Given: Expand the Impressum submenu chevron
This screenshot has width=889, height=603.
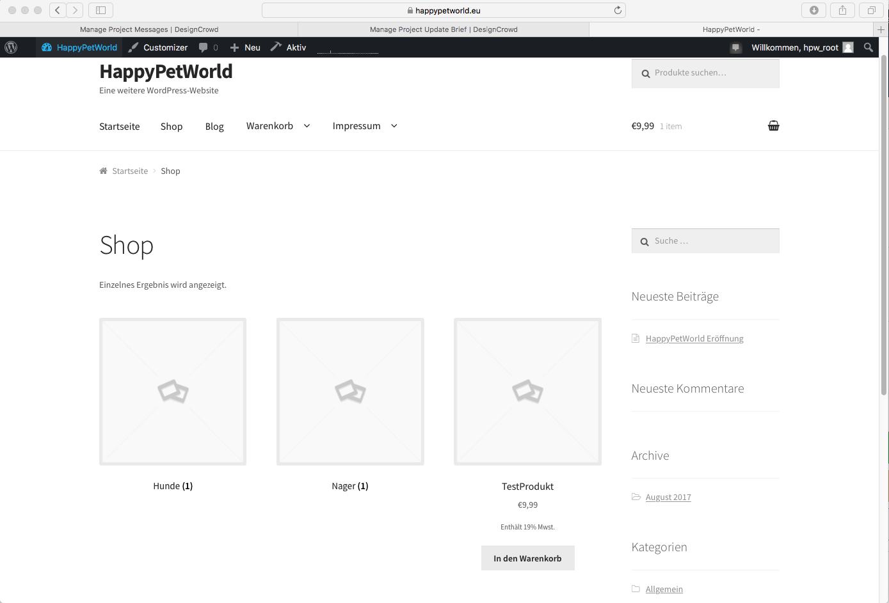Looking at the screenshot, I should point(394,126).
